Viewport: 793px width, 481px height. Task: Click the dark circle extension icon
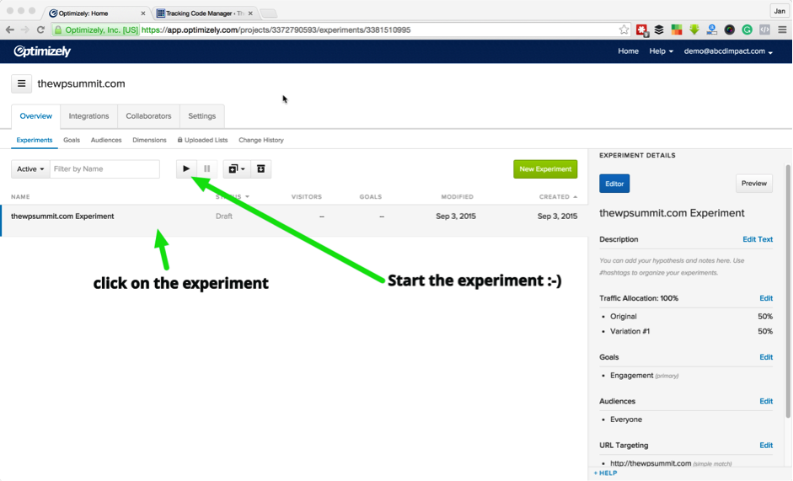(729, 29)
